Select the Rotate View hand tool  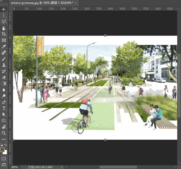click(4, 127)
